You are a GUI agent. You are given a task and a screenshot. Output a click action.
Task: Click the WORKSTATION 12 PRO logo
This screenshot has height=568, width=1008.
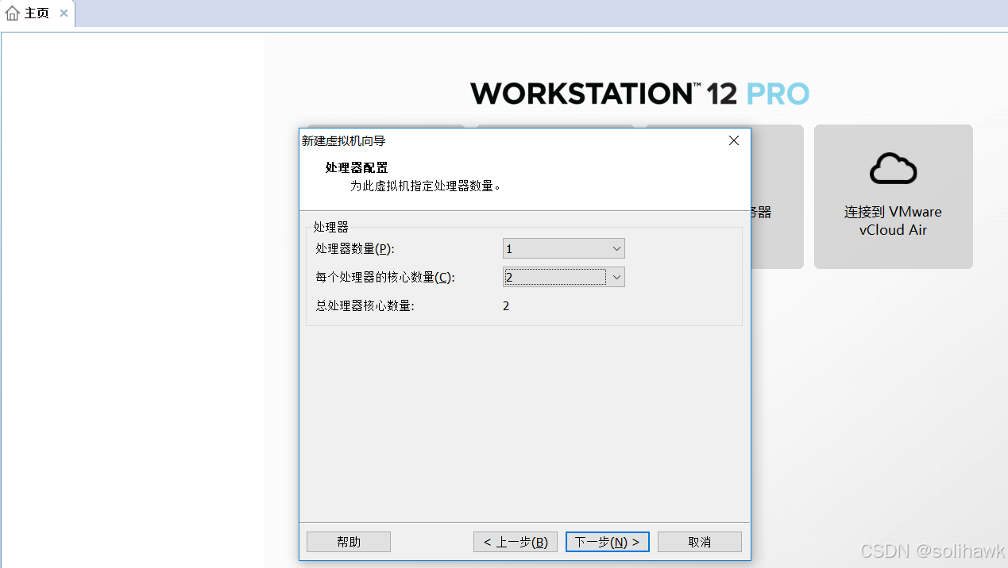[639, 93]
